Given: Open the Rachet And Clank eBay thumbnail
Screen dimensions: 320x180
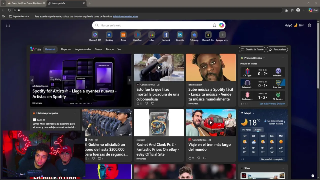Looking at the screenshot, I should click(x=159, y=122).
